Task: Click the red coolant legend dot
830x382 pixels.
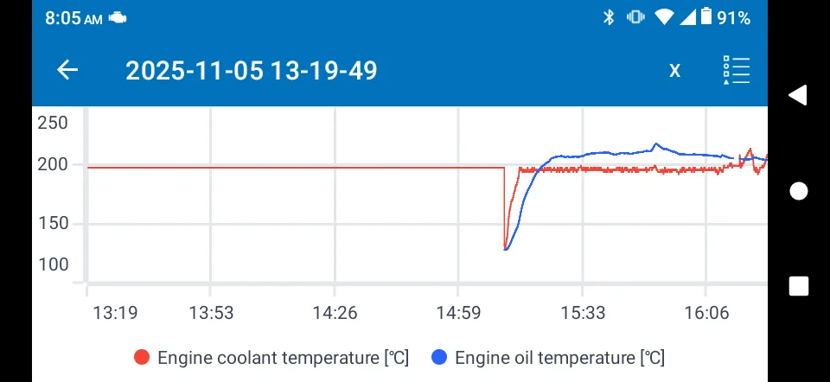Action: tap(142, 357)
